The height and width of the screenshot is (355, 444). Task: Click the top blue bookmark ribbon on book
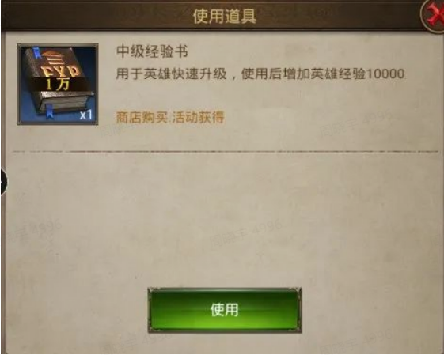[36, 53]
